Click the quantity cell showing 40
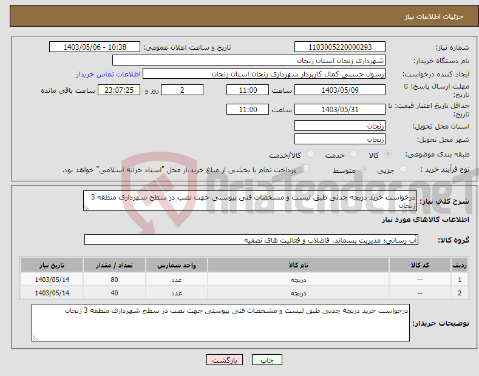 pos(114,293)
